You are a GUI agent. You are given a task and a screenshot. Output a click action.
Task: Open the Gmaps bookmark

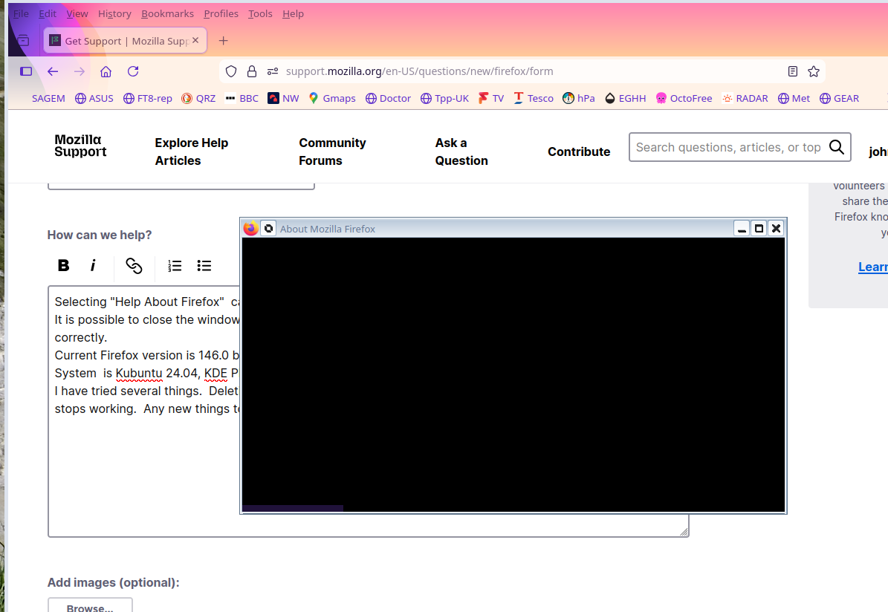point(332,99)
